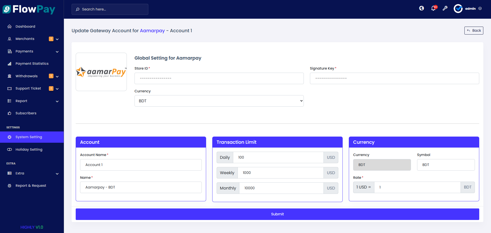Open notifications bell icon

pyautogui.click(x=433, y=8)
